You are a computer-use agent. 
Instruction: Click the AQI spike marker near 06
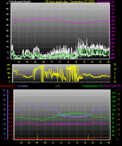point(37,137)
